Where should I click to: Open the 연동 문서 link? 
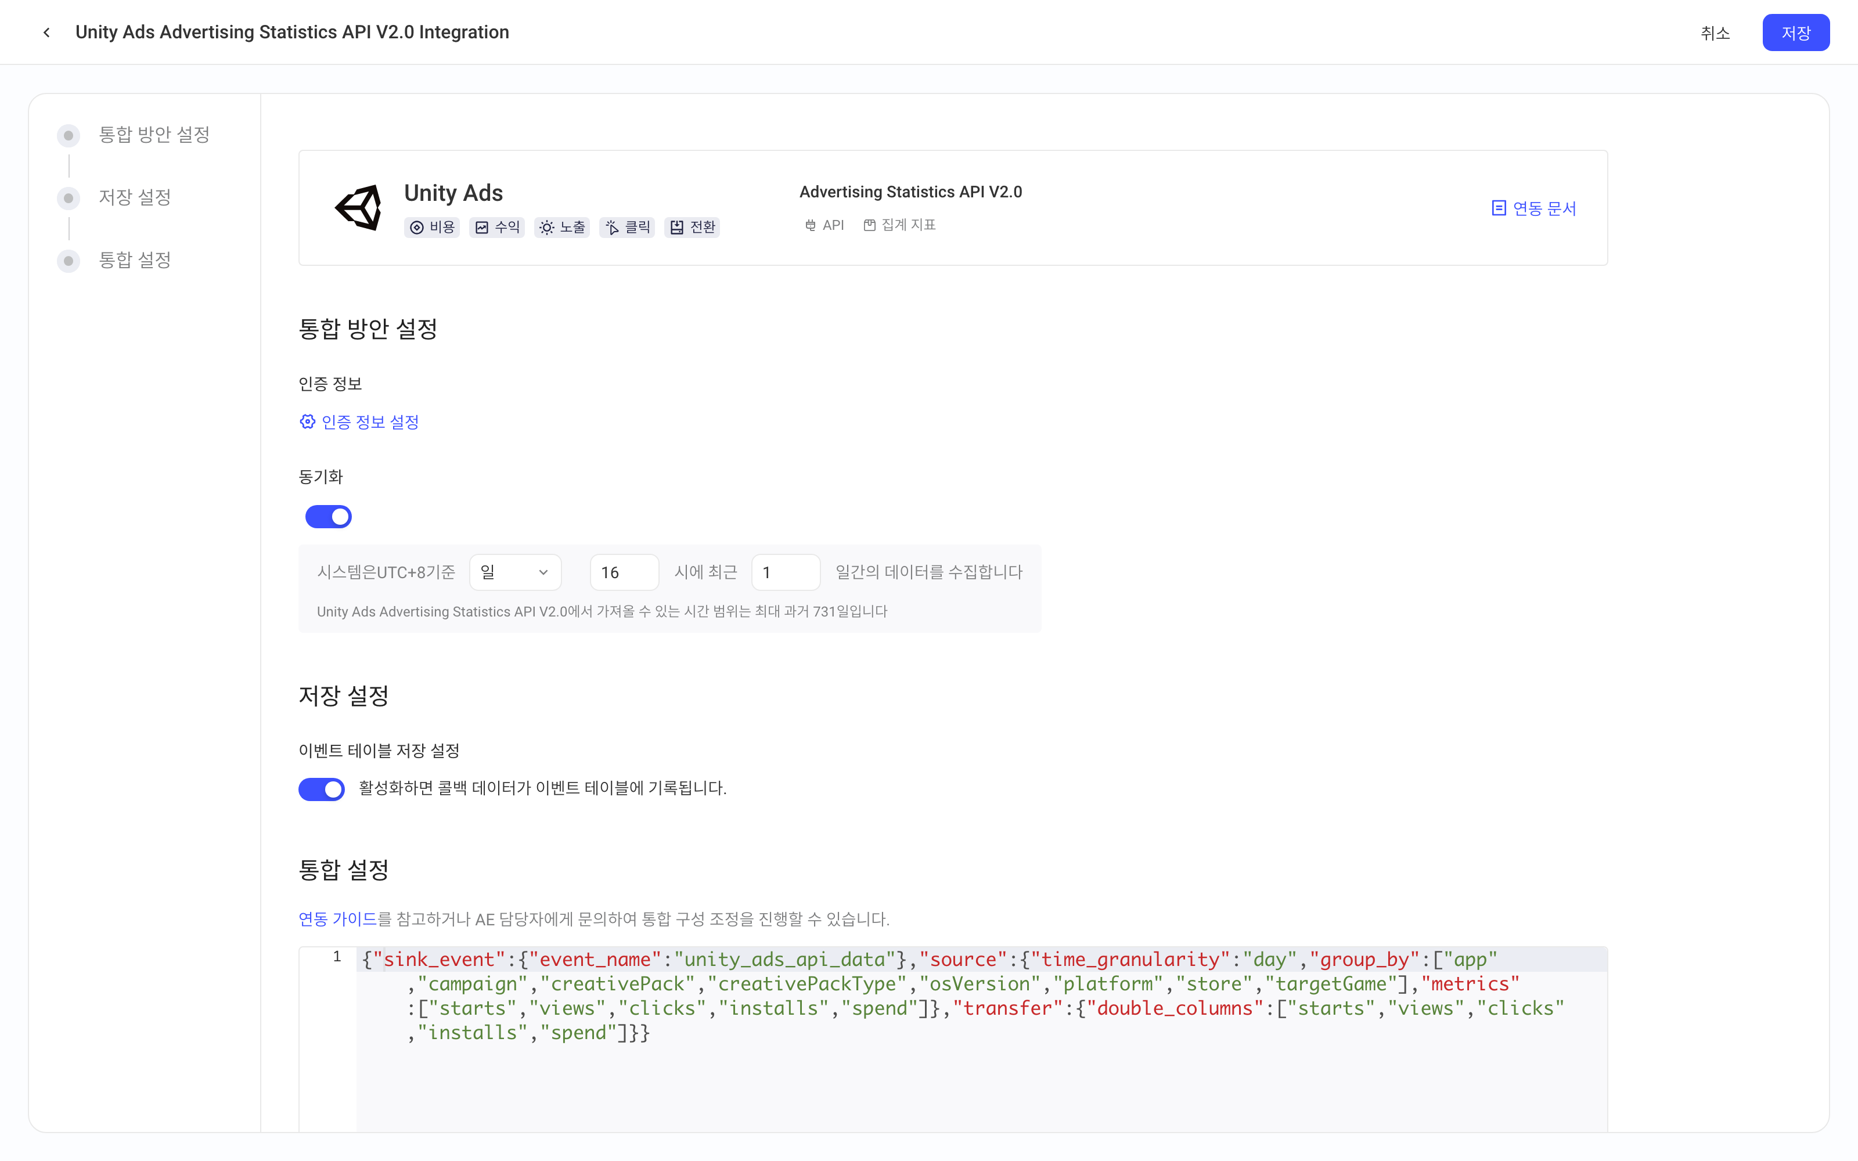coord(1533,208)
